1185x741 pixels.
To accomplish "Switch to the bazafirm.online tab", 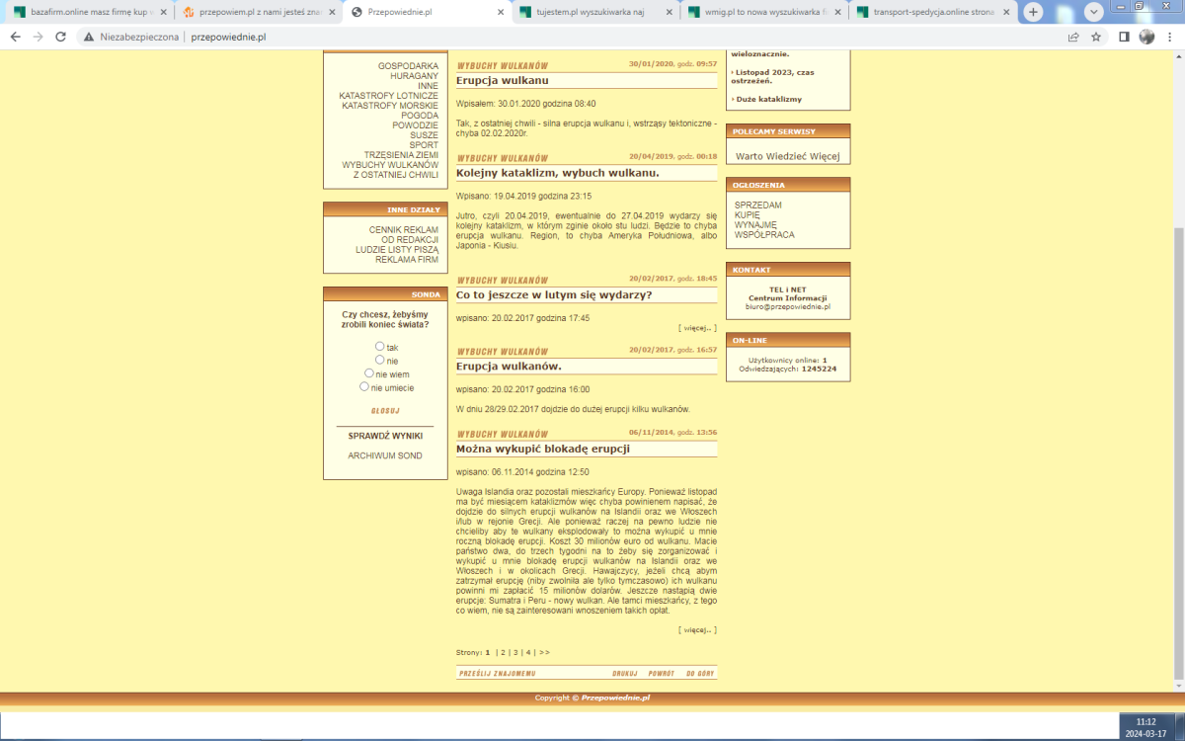I will (x=87, y=13).
